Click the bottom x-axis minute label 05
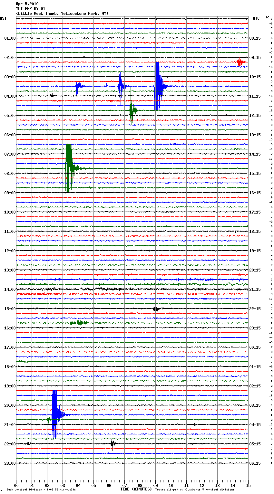This screenshot has width=274, height=494. click(x=93, y=485)
